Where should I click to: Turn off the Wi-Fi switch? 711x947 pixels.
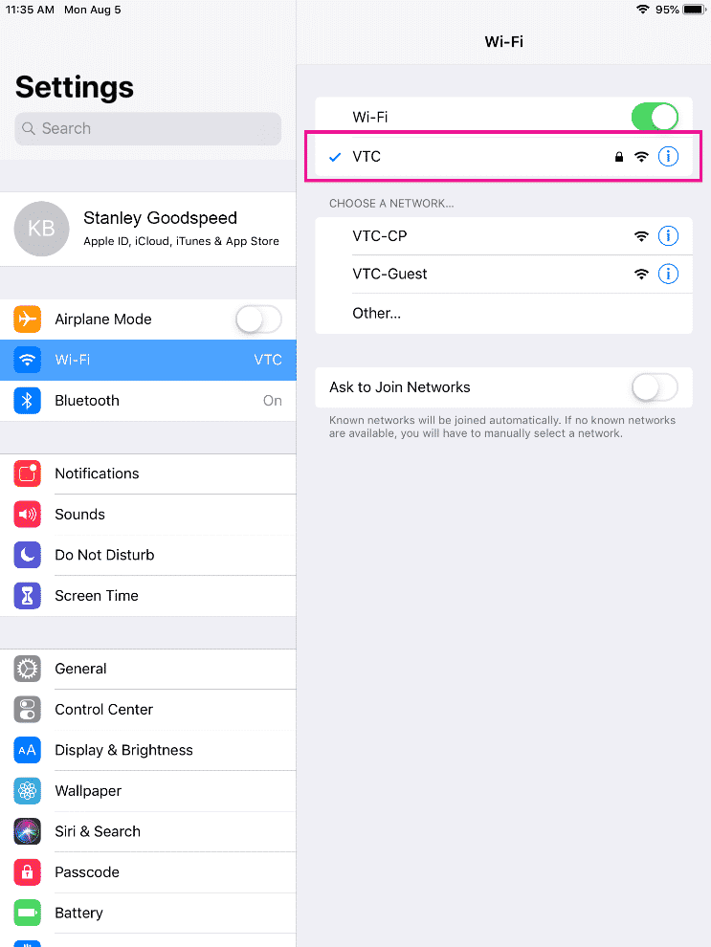(x=655, y=117)
